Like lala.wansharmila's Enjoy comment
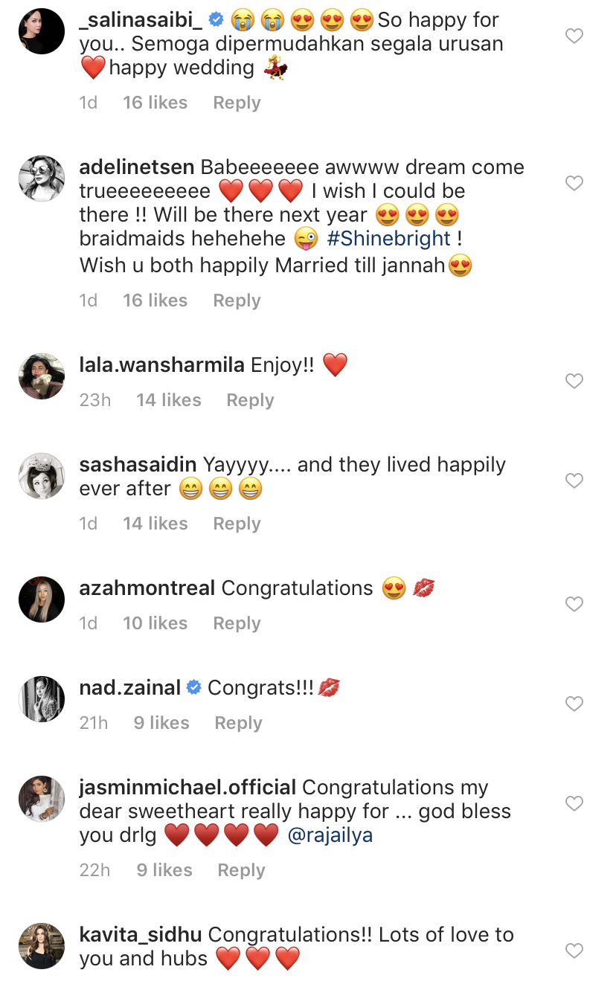Screen dimensions: 616x984 (x=574, y=382)
